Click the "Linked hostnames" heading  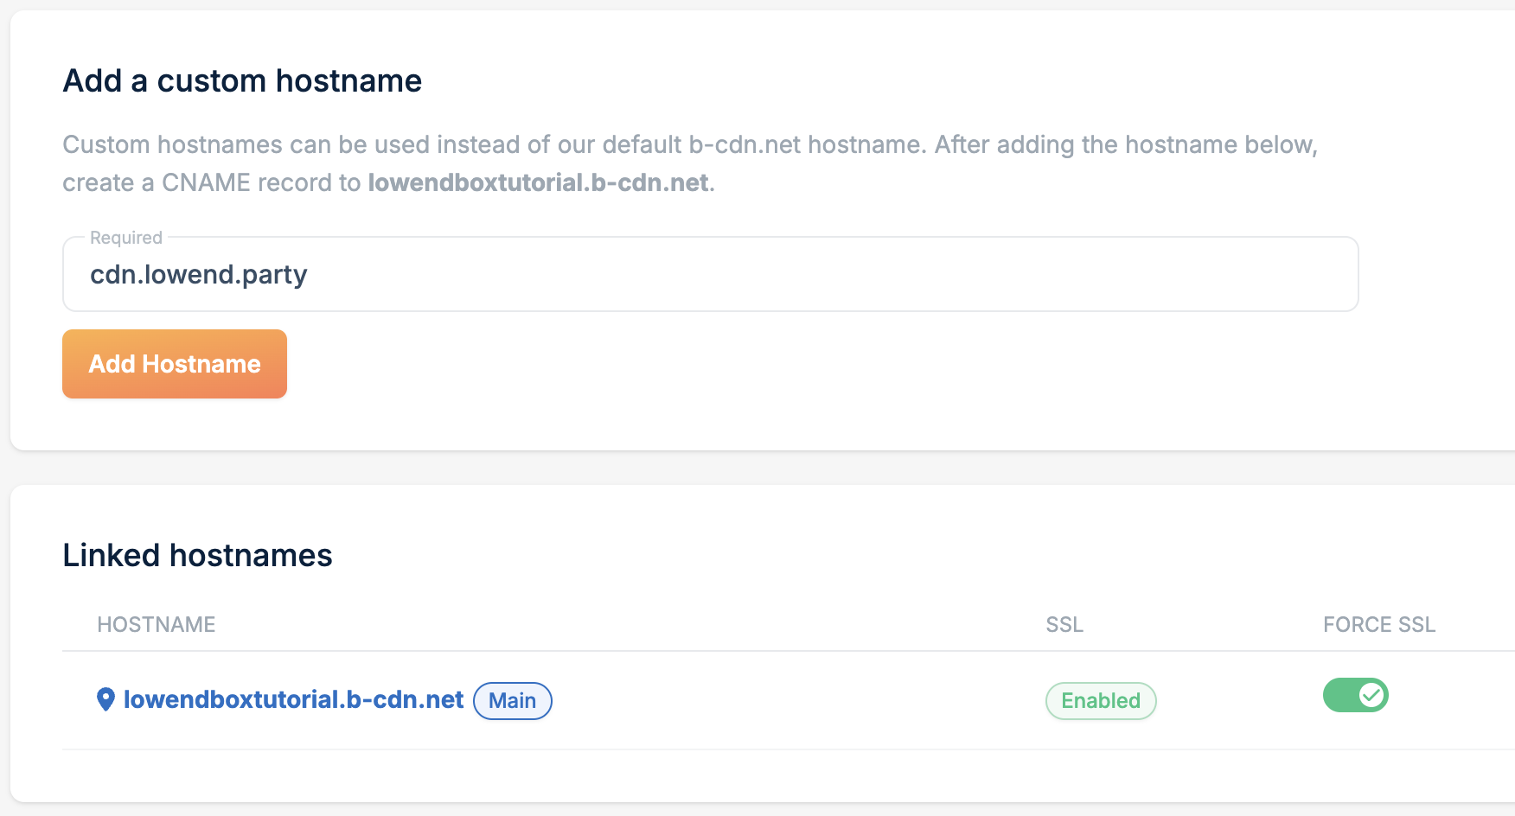coord(197,555)
